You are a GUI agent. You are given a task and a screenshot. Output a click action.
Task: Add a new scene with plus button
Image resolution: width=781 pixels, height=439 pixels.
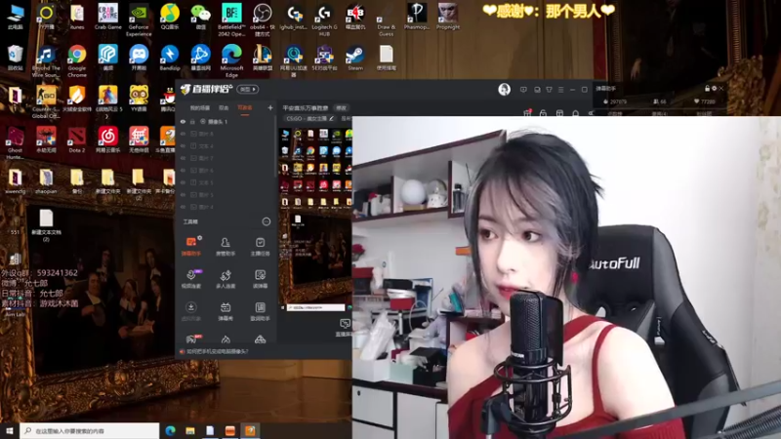pos(270,107)
